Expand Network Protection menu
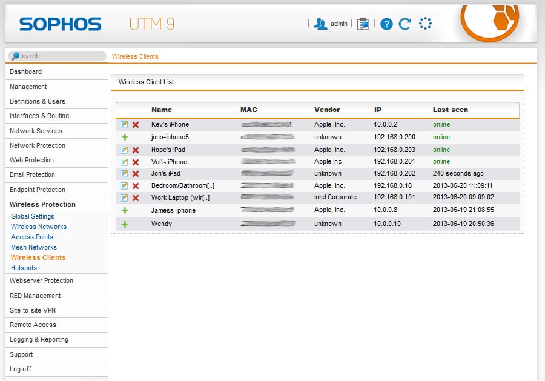The width and height of the screenshot is (545, 381). 56,145
